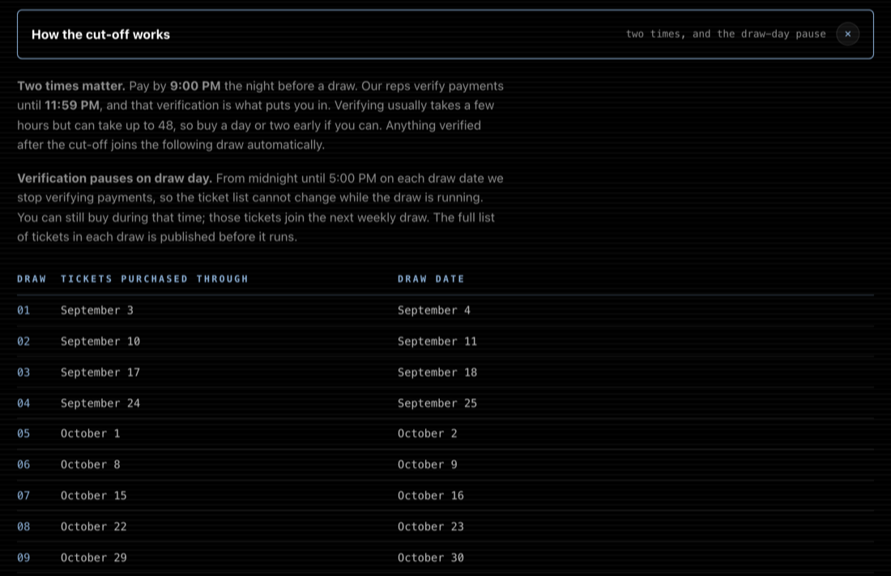Click the 'October 15' purchase cut-off cell
This screenshot has height=576, width=891.
point(94,495)
